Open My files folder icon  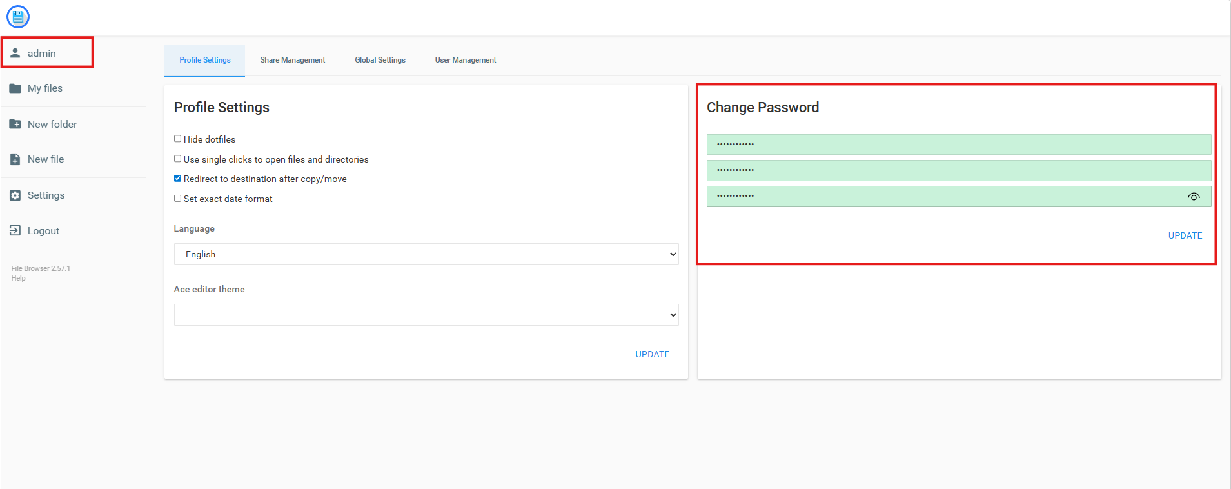(15, 88)
